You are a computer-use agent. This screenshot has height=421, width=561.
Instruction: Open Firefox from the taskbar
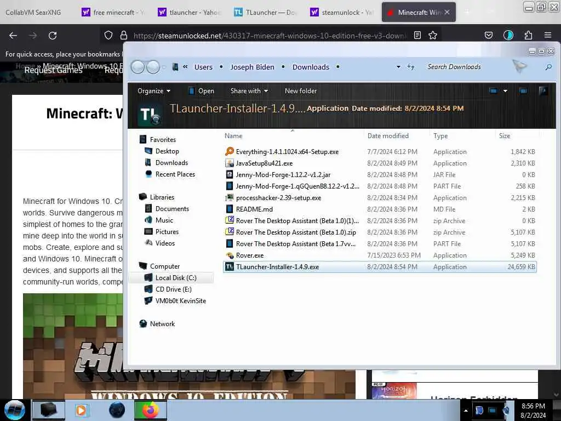[151, 410]
